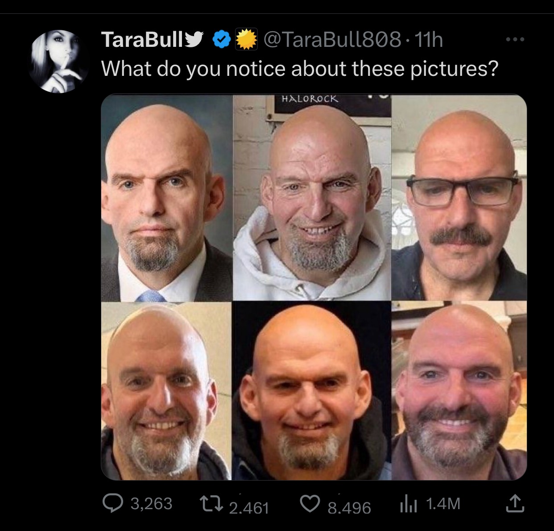Open photo of man in white hoodie
This screenshot has width=554, height=531.
[x=312, y=198]
